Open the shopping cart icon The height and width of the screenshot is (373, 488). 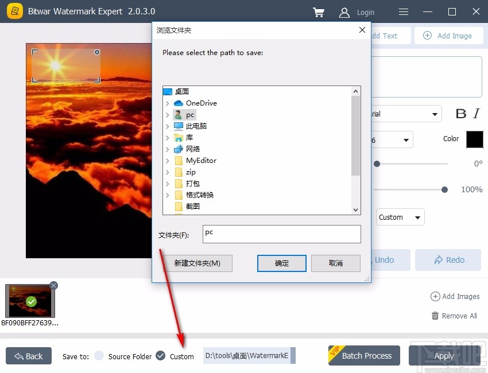click(319, 11)
